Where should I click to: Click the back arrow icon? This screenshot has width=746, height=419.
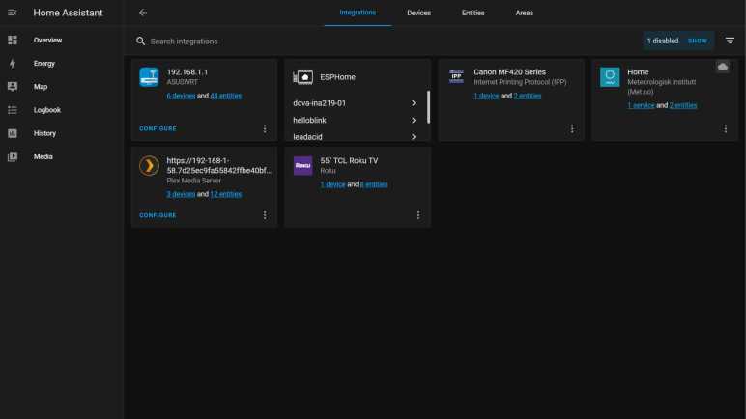[143, 13]
